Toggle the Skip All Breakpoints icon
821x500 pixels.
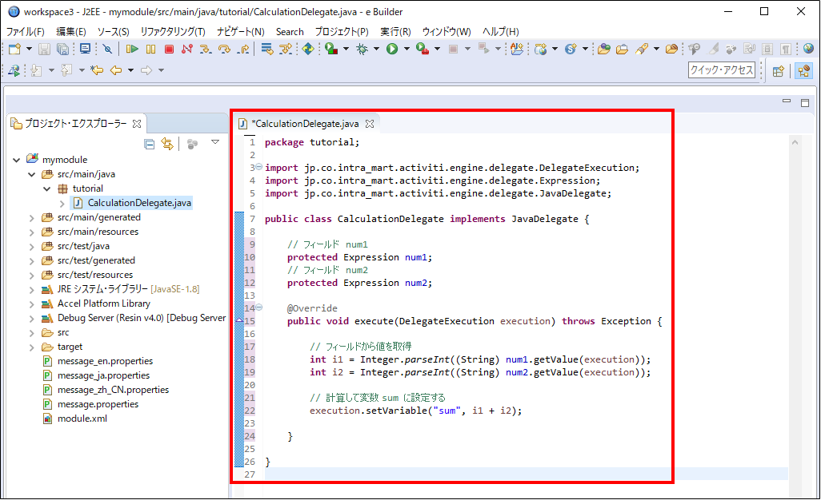107,50
